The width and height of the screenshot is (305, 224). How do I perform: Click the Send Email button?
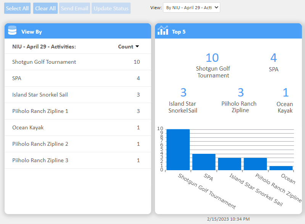75,8
